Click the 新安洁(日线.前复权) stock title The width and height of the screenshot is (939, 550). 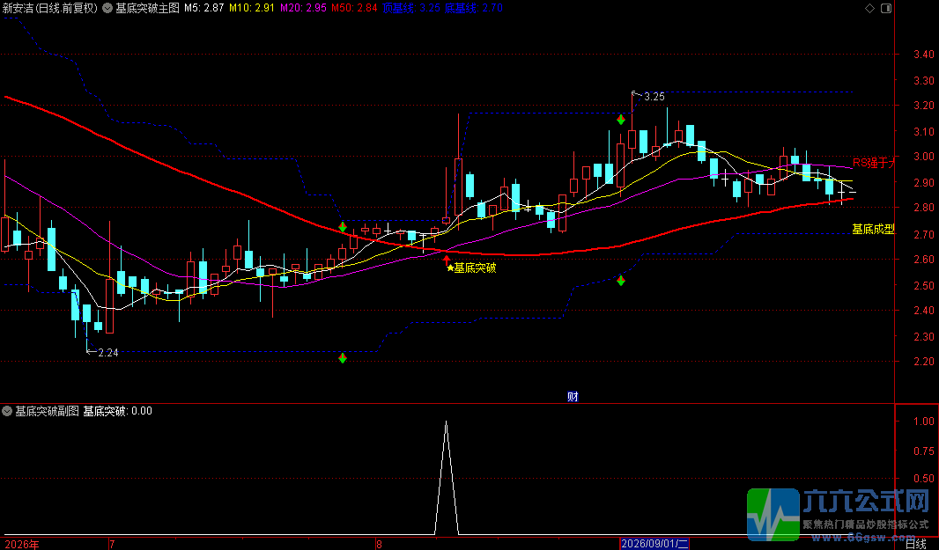point(50,9)
